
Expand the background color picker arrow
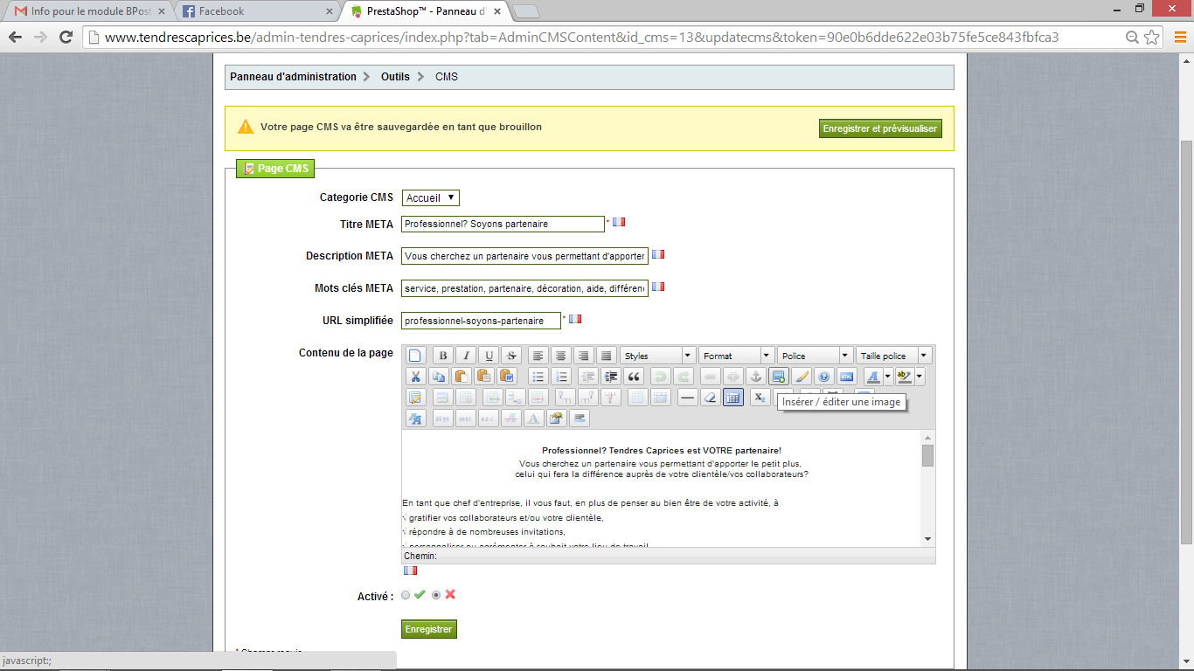click(920, 377)
